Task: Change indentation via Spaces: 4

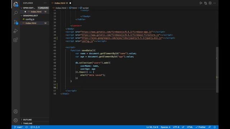Action: (165, 127)
